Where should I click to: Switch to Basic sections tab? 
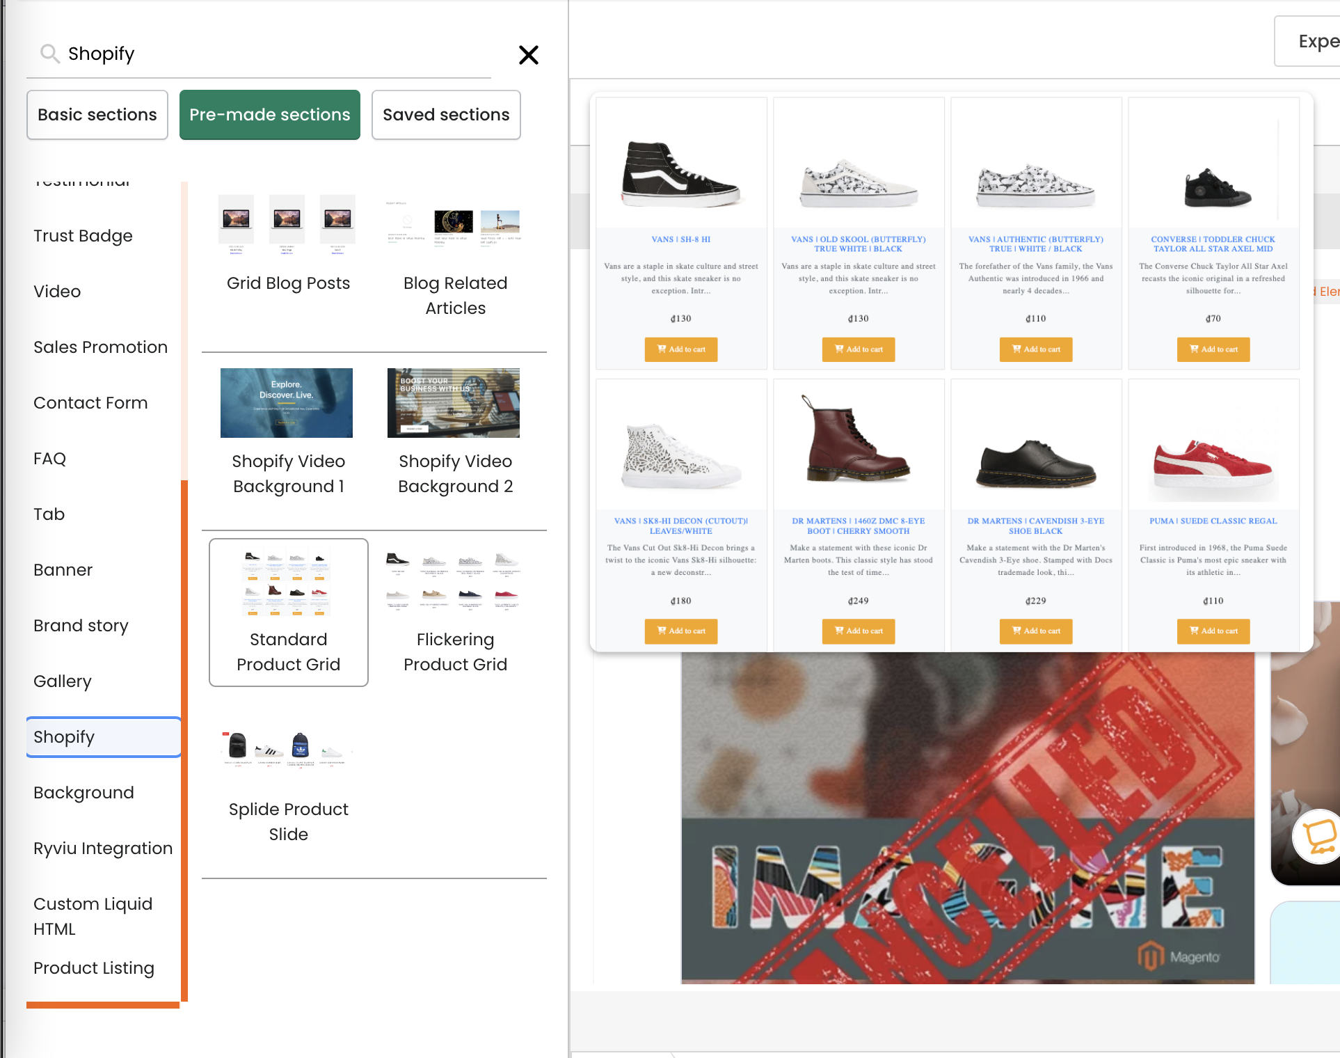(97, 115)
